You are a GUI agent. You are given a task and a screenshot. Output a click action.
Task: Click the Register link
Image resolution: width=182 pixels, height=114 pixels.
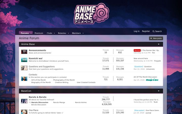pos(146,31)
